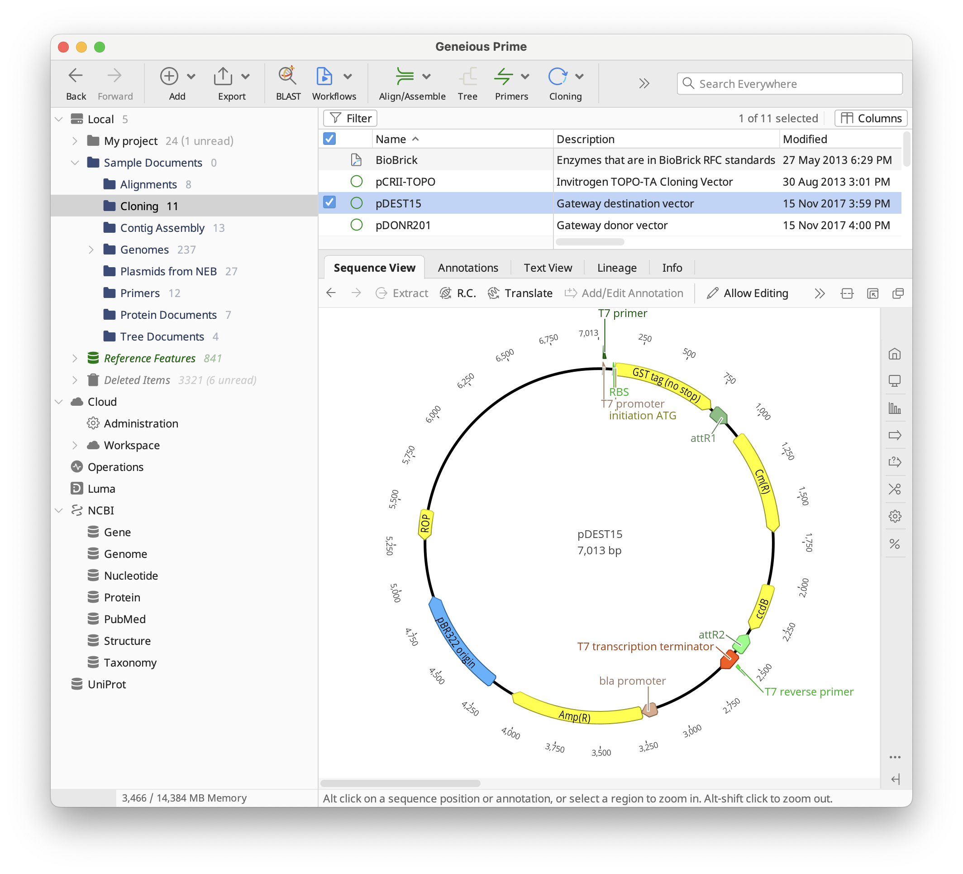Click the Cloning toolbar icon
963x874 pixels.
(558, 77)
